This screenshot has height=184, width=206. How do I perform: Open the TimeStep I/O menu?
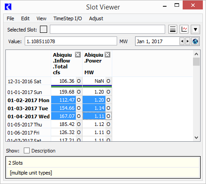[68, 18]
